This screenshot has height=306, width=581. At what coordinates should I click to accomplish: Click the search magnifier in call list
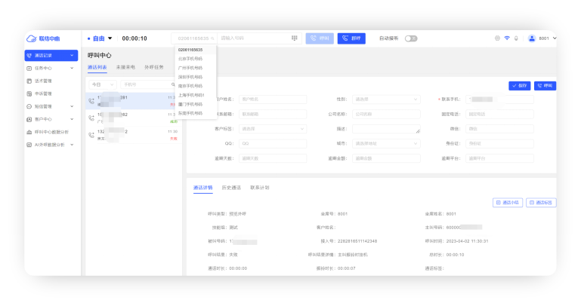point(173,84)
